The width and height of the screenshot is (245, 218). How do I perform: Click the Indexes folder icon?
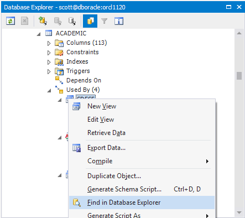click(x=59, y=61)
